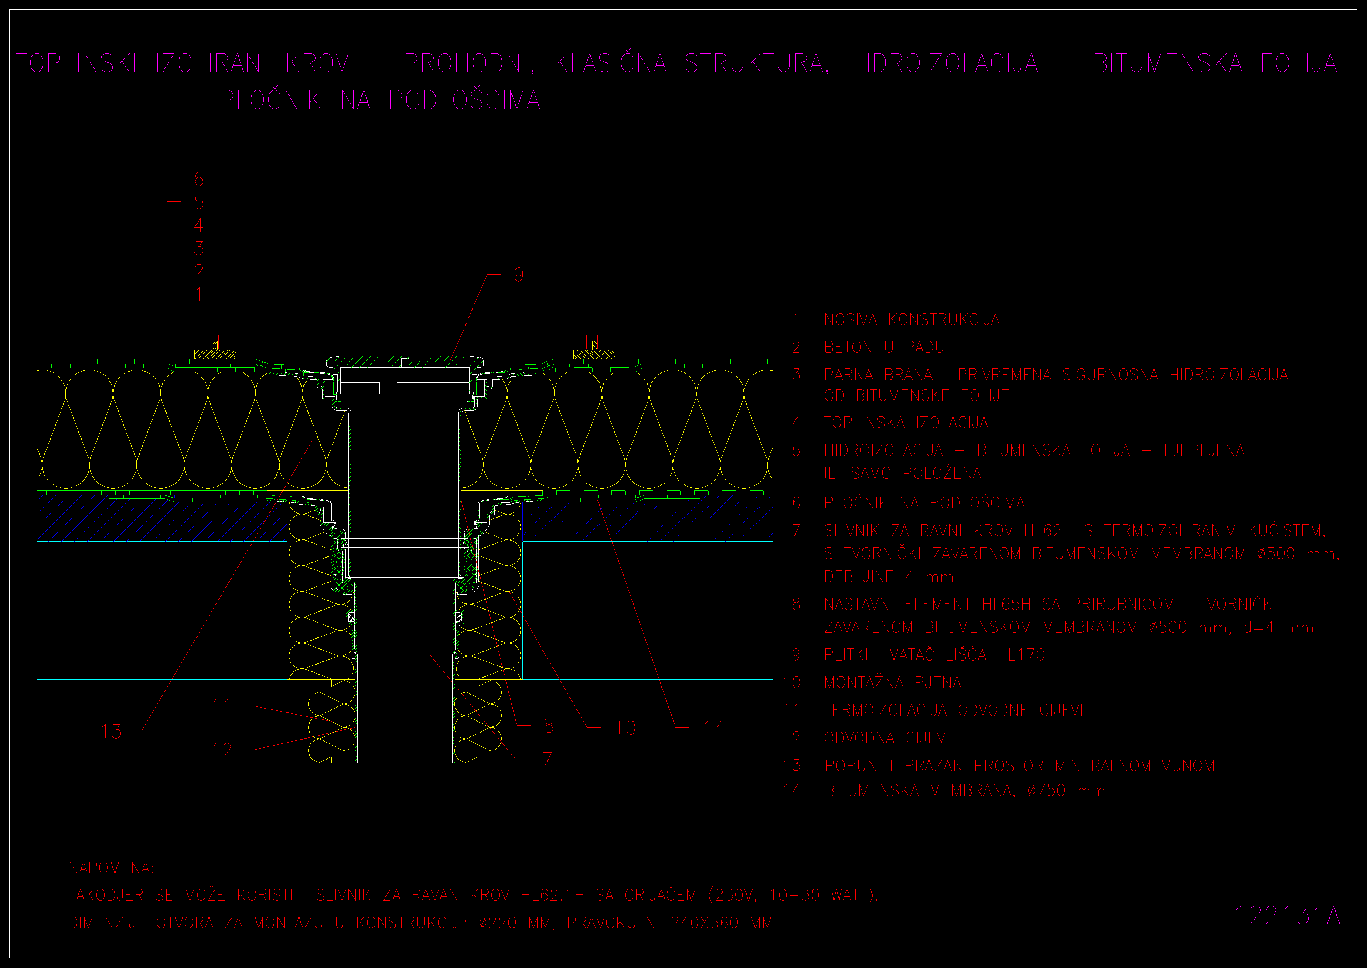Click leader label "8" below the drain section
This screenshot has height=968, width=1367.
(549, 726)
